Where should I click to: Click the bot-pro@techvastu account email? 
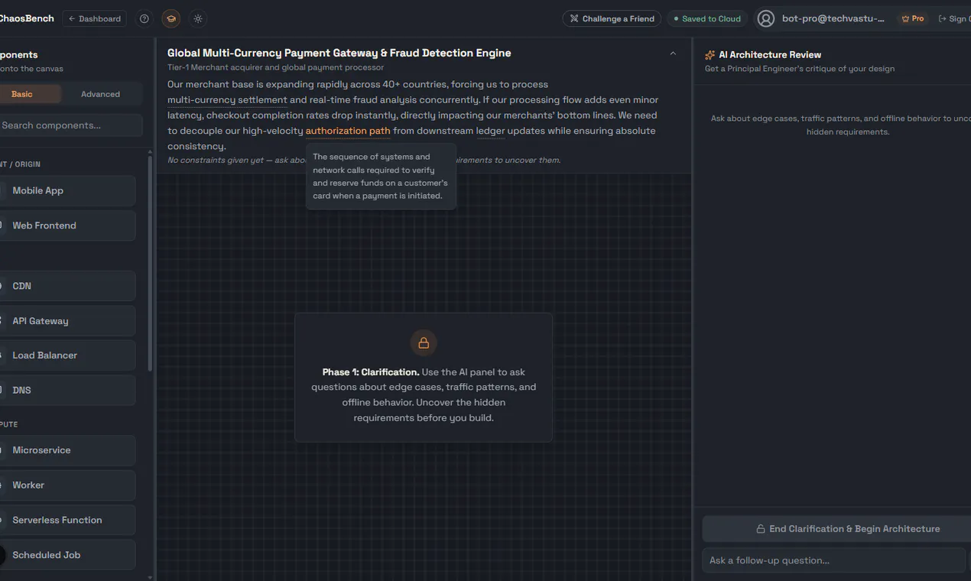click(833, 18)
